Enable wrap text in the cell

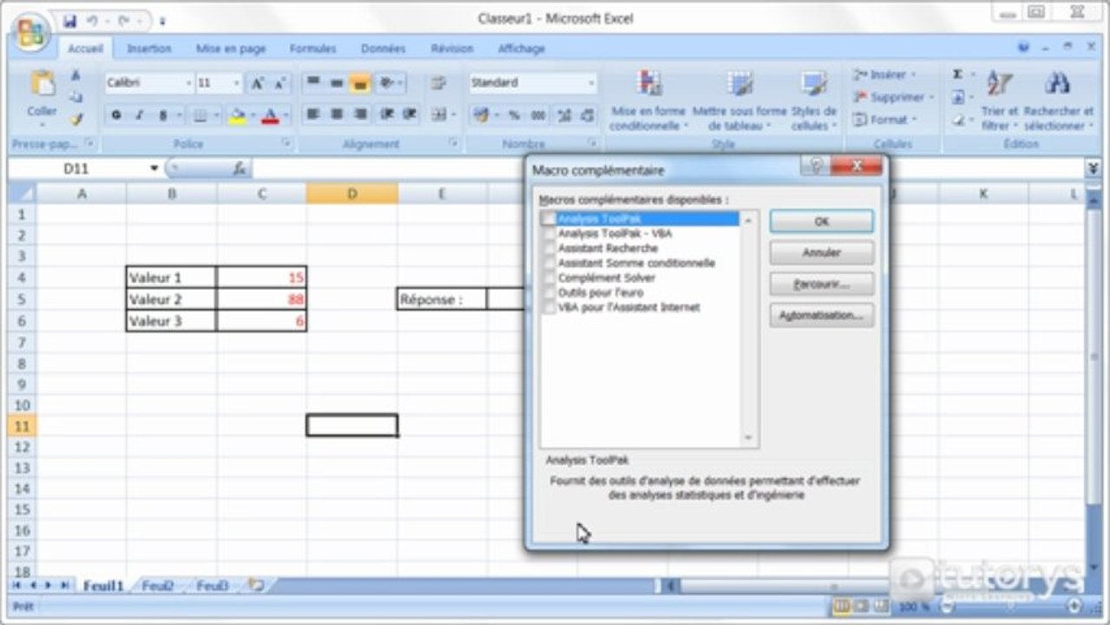click(x=438, y=83)
